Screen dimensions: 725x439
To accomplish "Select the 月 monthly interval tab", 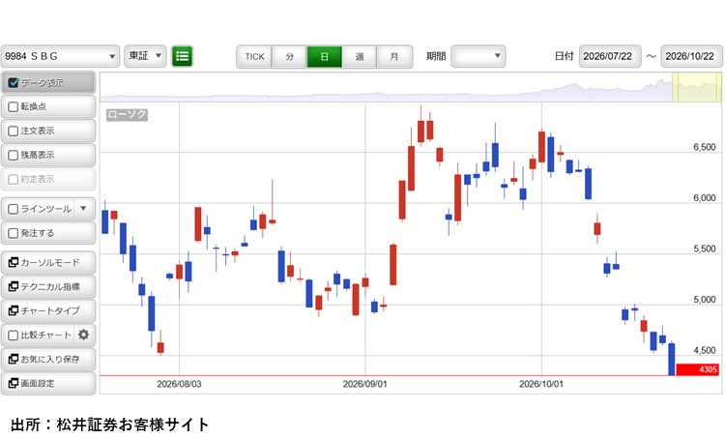I will [x=394, y=57].
